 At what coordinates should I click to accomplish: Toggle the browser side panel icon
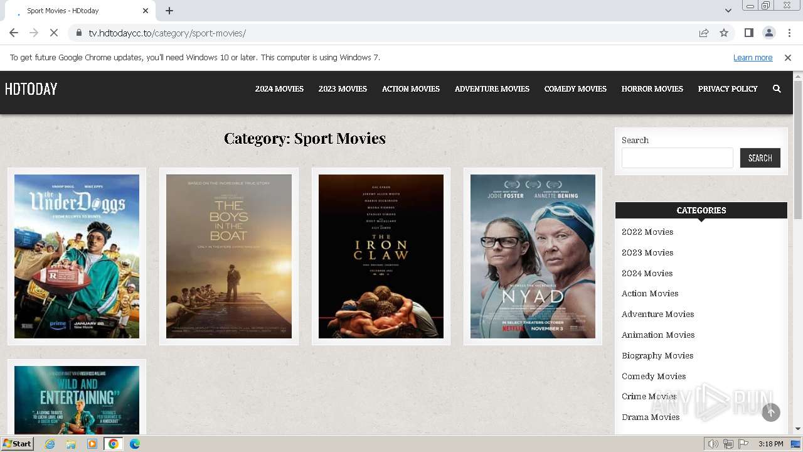coord(748,33)
